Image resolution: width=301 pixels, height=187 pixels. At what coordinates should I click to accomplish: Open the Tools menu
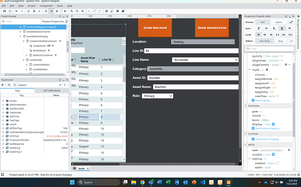pos(60,6)
